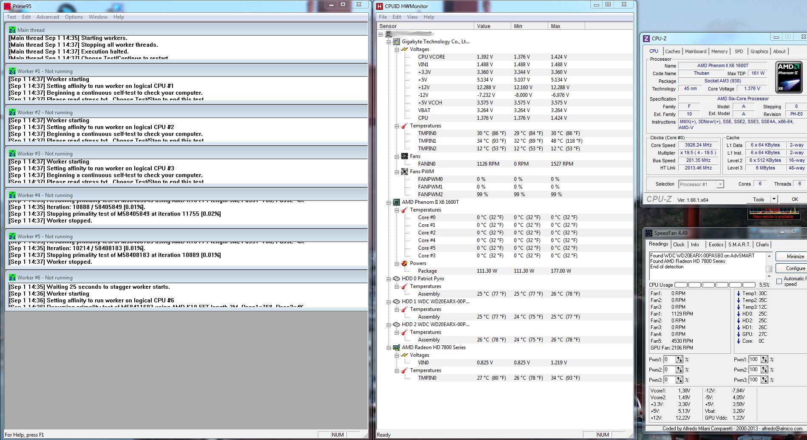This screenshot has height=440, width=807.
Task: Click the GPU temperature arrow icon in SpeedFan
Action: tap(739, 334)
